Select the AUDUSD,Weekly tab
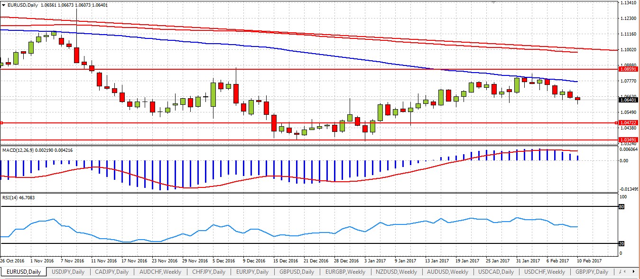 (448, 272)
